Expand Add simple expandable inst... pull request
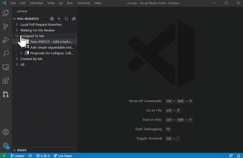The height and width of the screenshot is (158, 243). coord(21,48)
